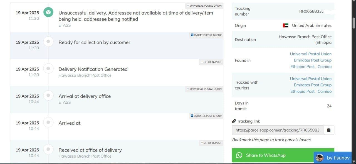Open Cainiao under Tracked with couriers

click(x=325, y=91)
